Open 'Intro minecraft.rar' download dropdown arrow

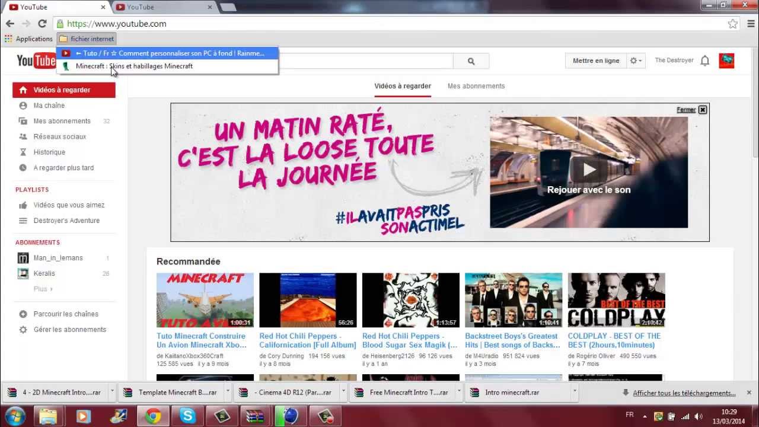coord(575,392)
